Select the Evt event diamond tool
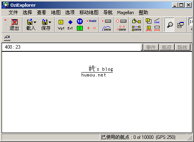Screen dimensions: 194x142 point(70,25)
